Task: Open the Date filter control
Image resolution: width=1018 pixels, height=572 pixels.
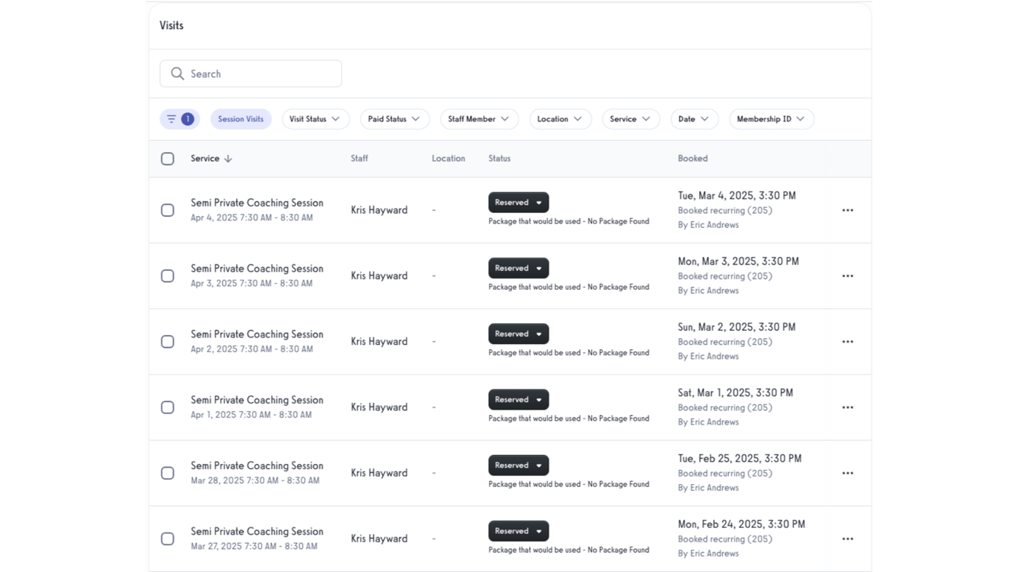Action: coord(694,118)
